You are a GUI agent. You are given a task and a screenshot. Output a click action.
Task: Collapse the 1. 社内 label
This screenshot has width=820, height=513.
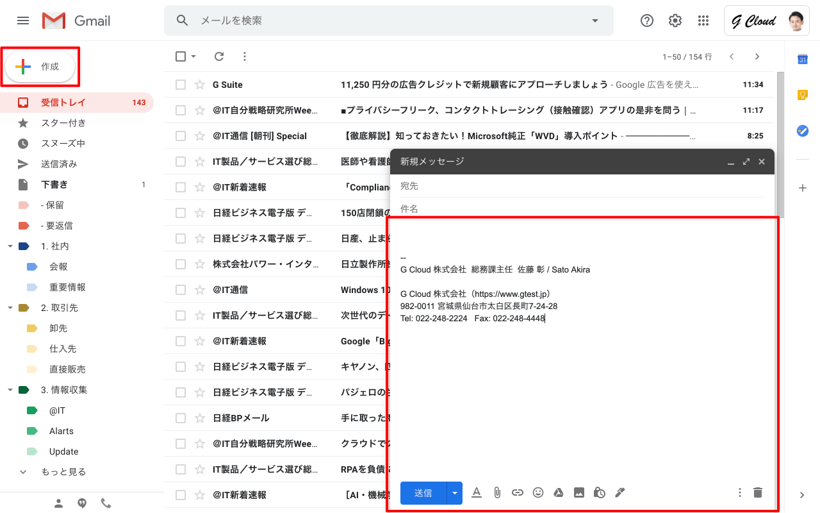click(10, 246)
